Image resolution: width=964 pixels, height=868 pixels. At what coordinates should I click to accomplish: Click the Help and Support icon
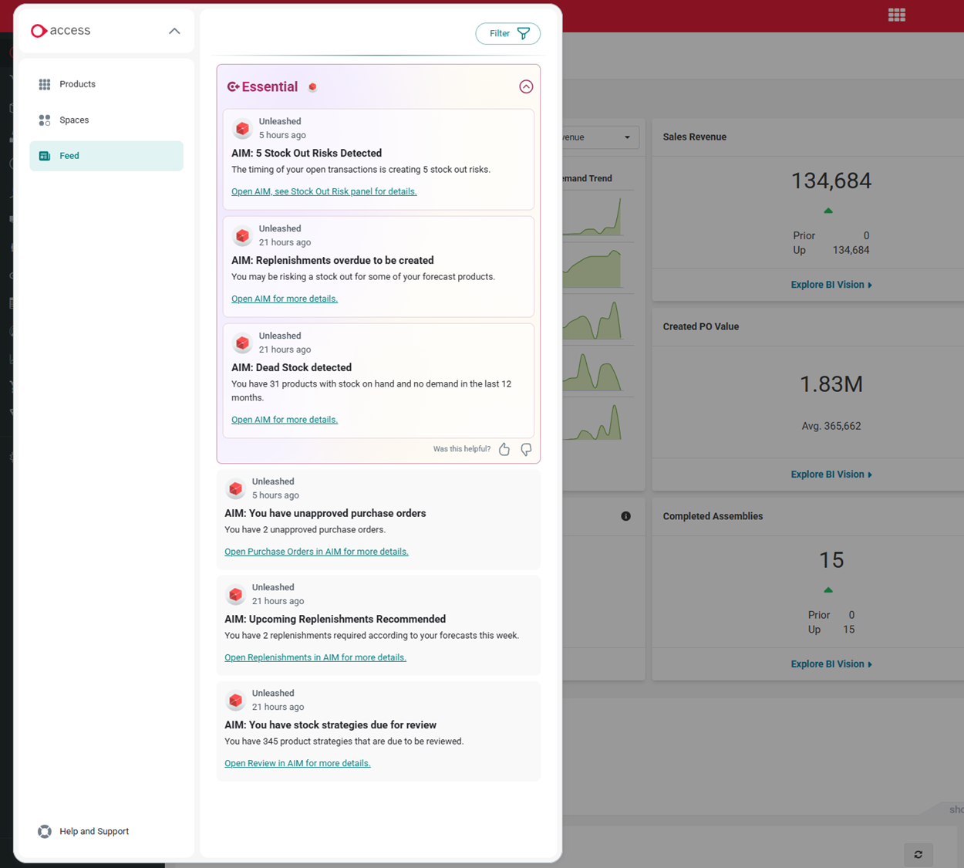pyautogui.click(x=44, y=831)
